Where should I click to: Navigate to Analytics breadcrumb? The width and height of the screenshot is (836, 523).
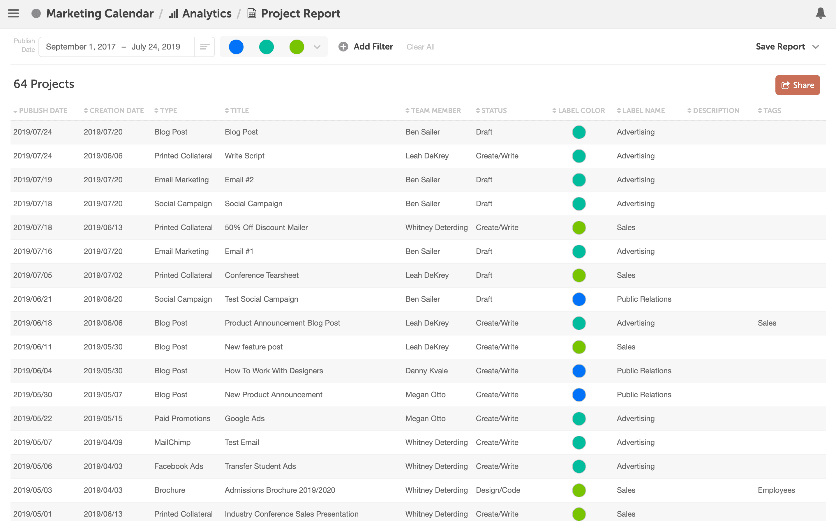tap(207, 13)
